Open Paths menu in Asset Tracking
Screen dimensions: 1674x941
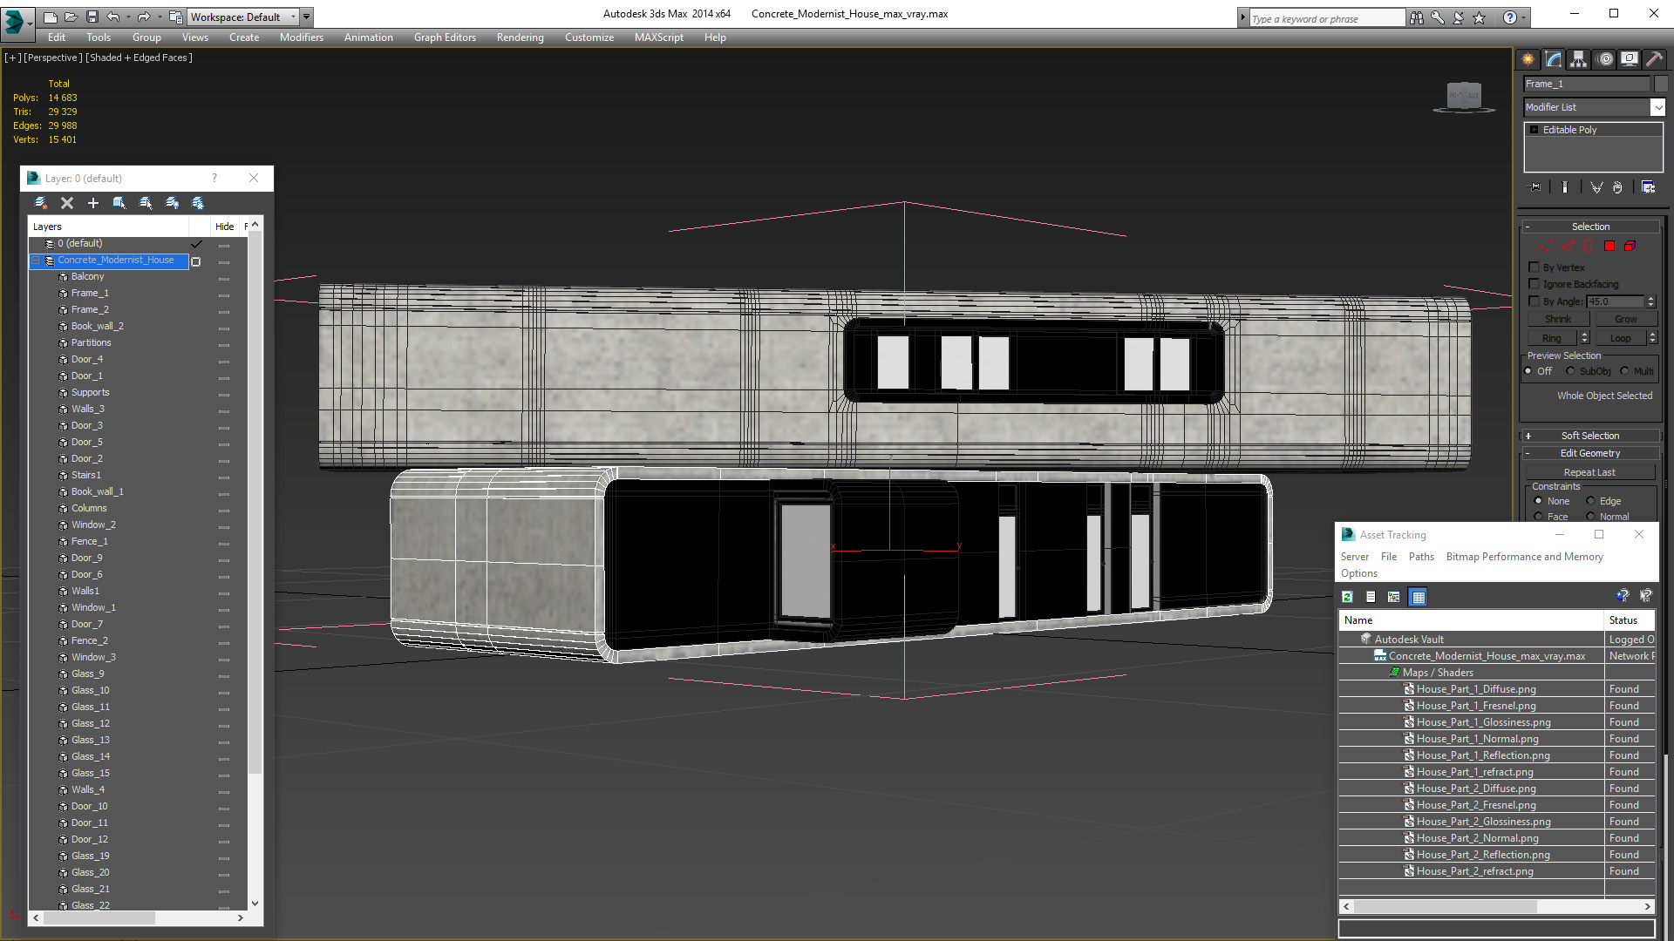[1421, 557]
